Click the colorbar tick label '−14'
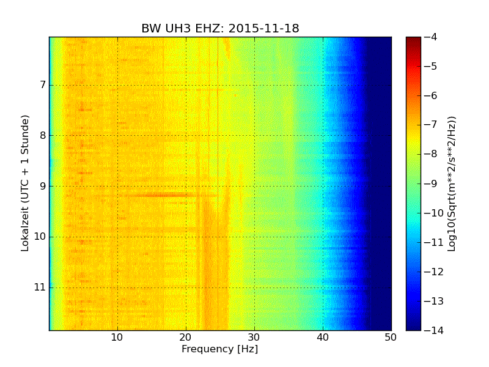This screenshot has width=489, height=367. pyautogui.click(x=434, y=330)
